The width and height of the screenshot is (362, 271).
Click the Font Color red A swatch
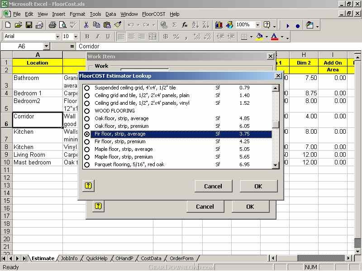click(274, 37)
